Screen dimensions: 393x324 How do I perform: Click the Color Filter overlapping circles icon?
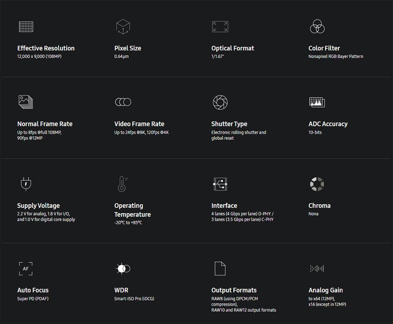(317, 26)
